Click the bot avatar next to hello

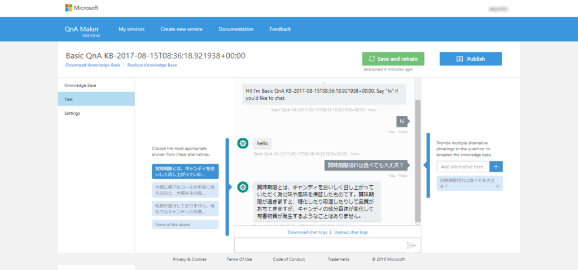click(x=243, y=143)
